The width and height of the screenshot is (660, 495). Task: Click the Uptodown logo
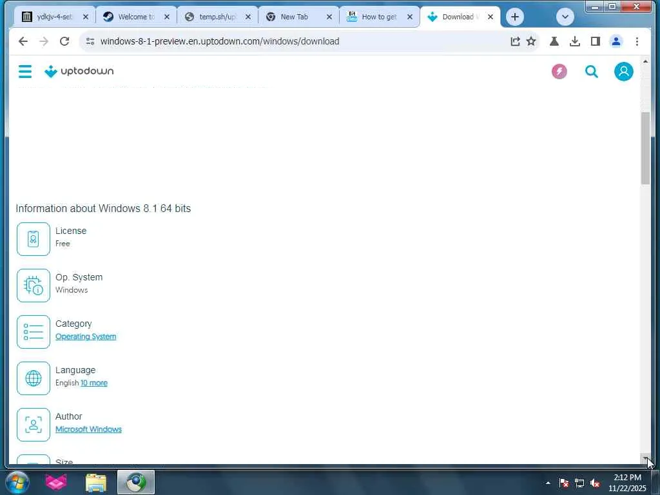point(79,71)
